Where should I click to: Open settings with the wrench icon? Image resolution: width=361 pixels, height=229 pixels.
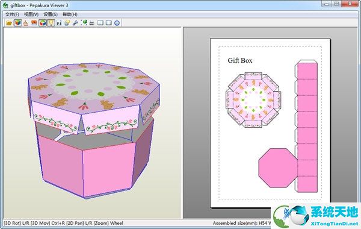[75, 23]
